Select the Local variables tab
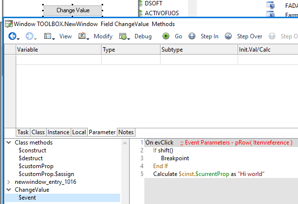Viewport: 298px width, 204px height. pyautogui.click(x=79, y=132)
